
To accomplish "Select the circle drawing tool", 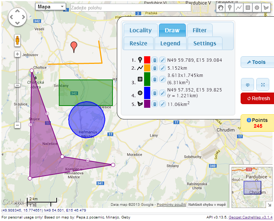I will click(x=257, y=8).
